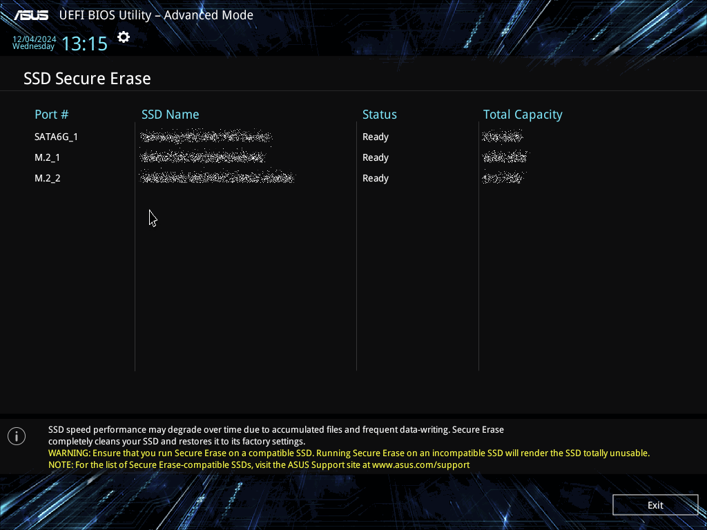Click the yellow WARNING message line
707x530 pixels.
point(349,453)
